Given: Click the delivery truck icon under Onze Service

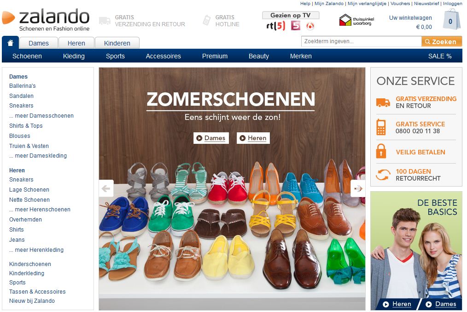Looking at the screenshot, I should click(x=383, y=102).
